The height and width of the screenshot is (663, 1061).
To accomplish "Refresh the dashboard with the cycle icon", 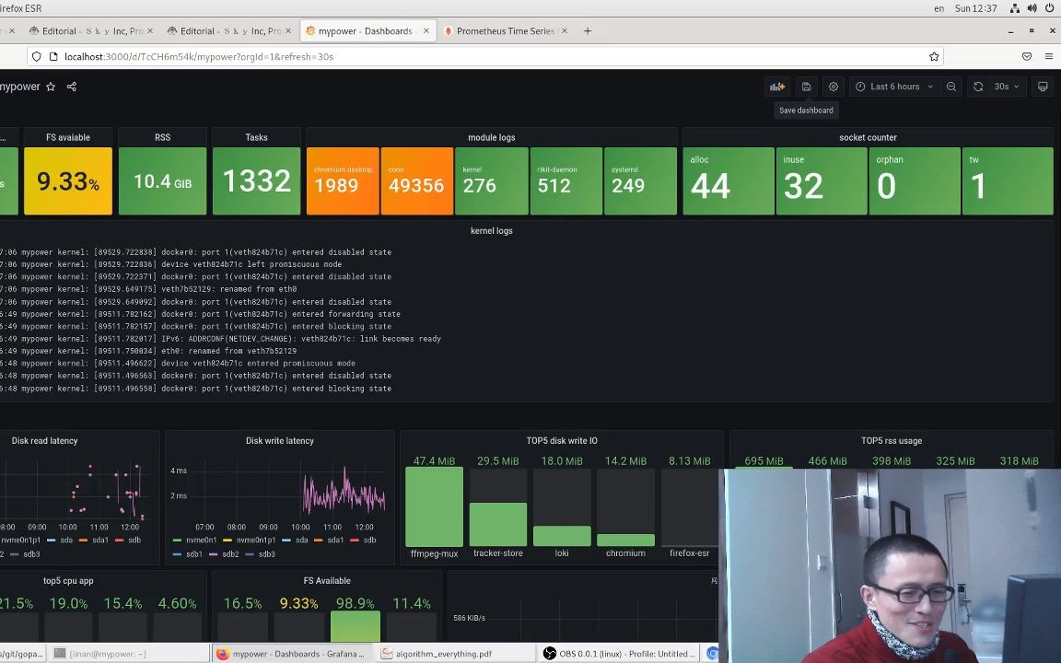I will pyautogui.click(x=978, y=87).
